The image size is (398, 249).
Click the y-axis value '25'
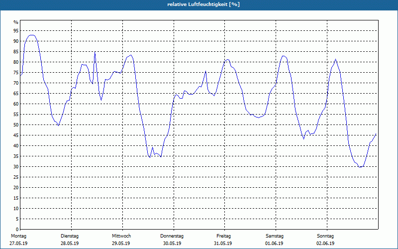(16, 177)
